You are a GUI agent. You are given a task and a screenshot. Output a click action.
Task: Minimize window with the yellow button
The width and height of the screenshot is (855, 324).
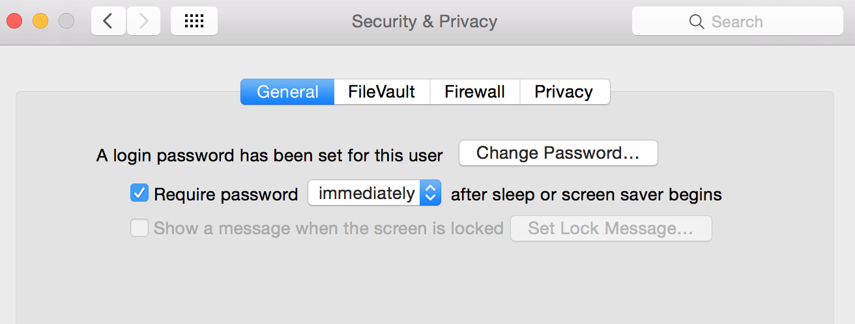(x=40, y=21)
